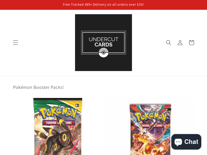Open the Charizard booster pack product
Screen dimensions: 207x155
150,129
